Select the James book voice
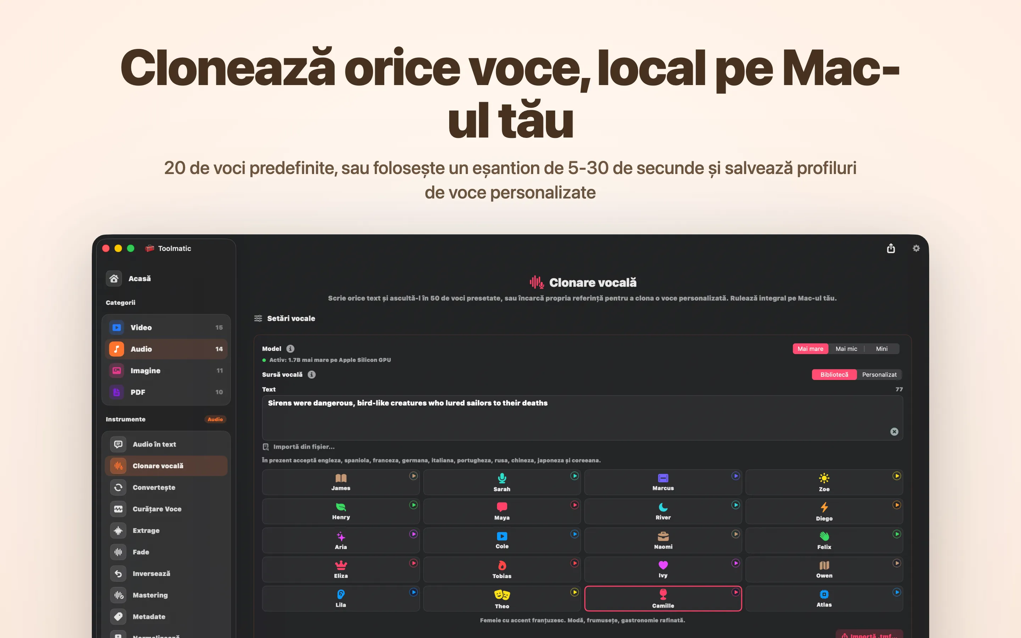1021x638 pixels. tap(341, 482)
